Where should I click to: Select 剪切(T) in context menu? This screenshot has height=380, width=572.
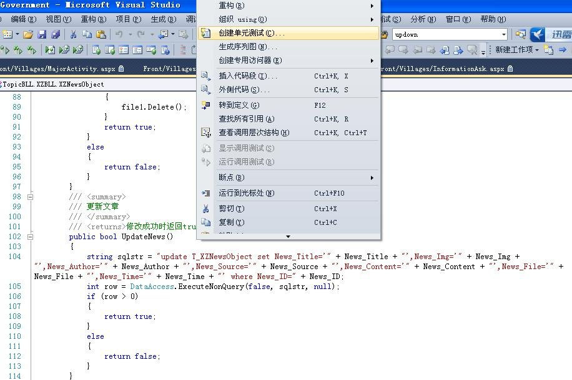click(288, 209)
